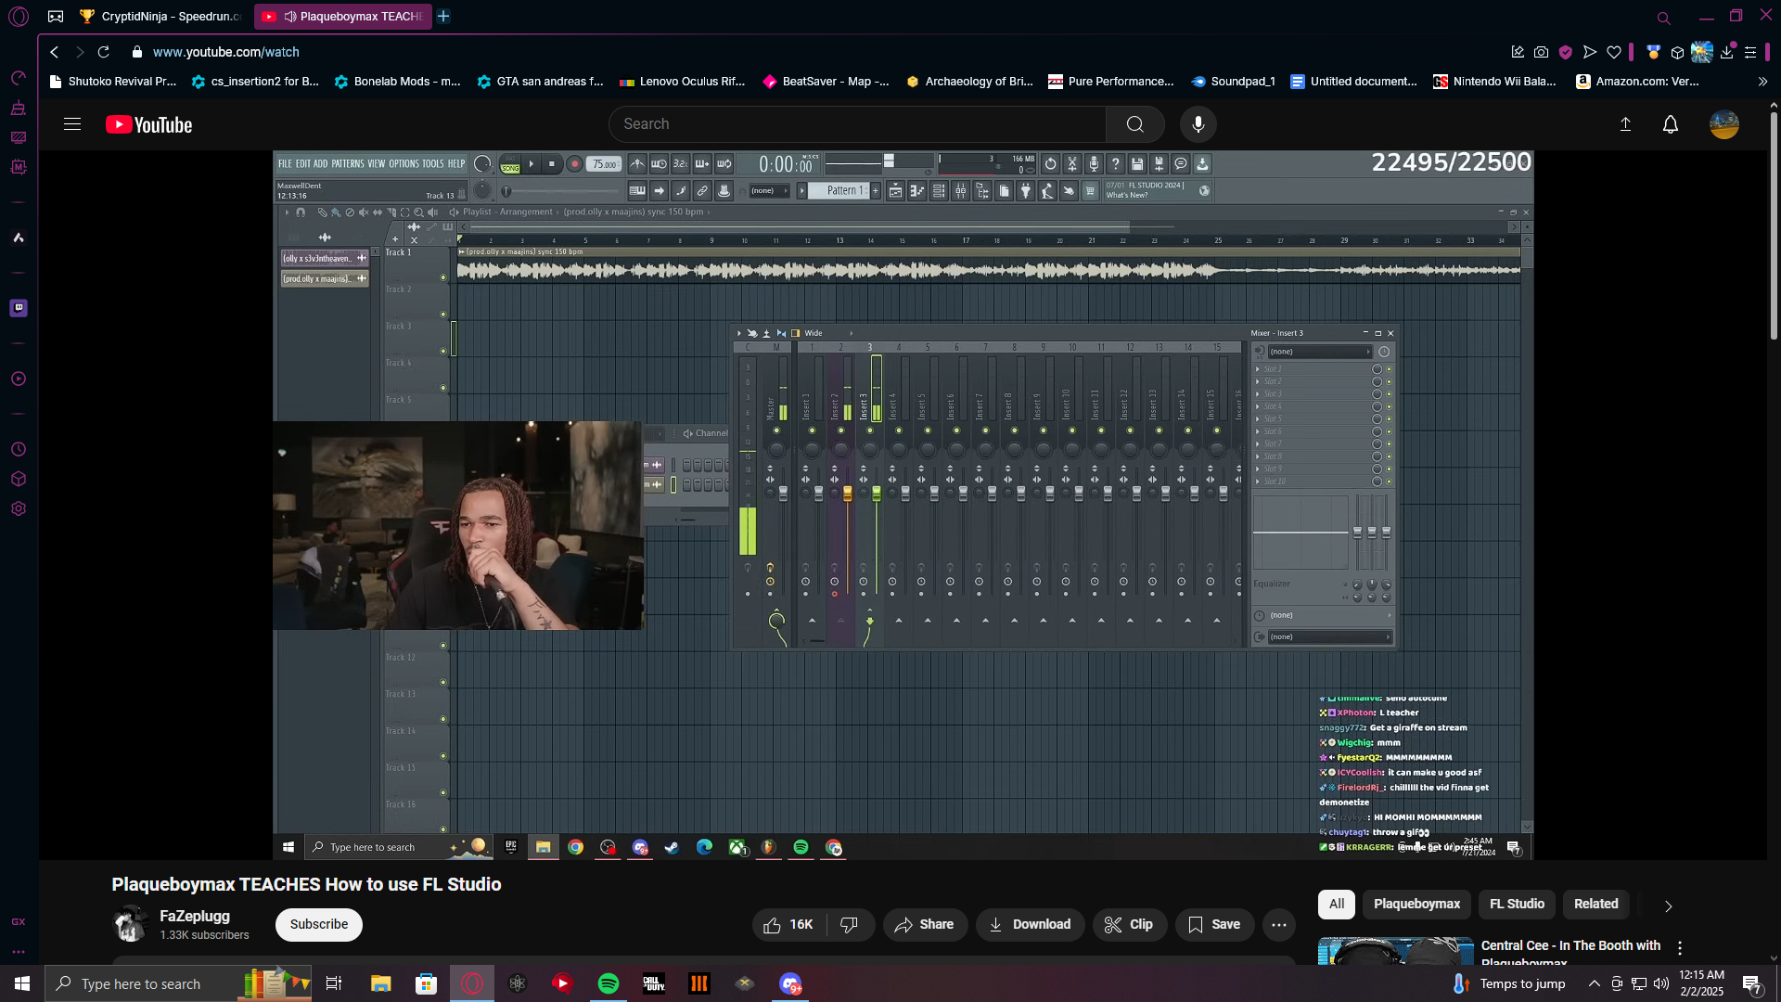Expand the hidden bookmarks chevron

1762,82
